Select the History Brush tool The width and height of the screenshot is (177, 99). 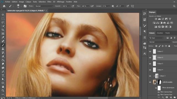3,53
